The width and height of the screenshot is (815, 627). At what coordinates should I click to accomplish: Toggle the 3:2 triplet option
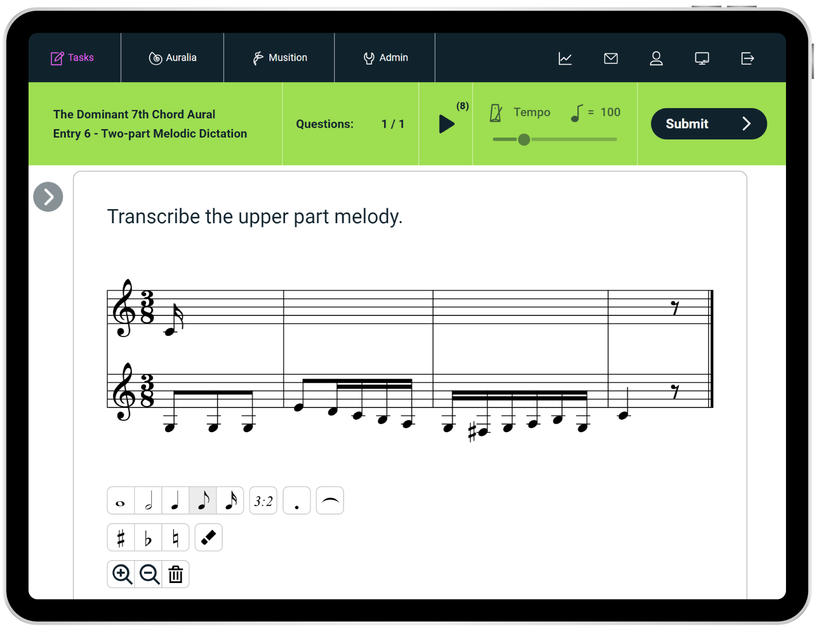[263, 501]
